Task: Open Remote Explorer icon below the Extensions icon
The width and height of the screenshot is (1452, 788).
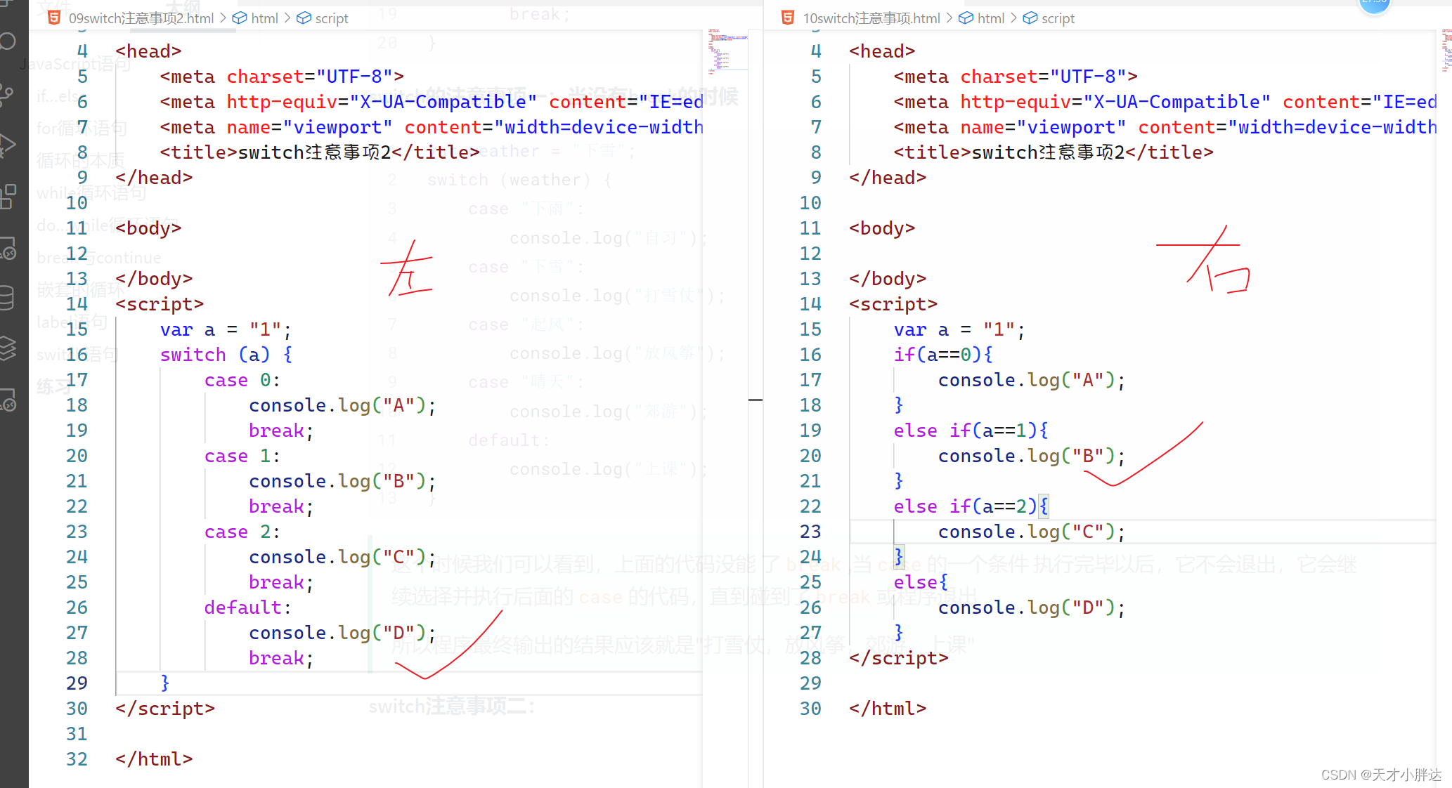Action: (8, 248)
